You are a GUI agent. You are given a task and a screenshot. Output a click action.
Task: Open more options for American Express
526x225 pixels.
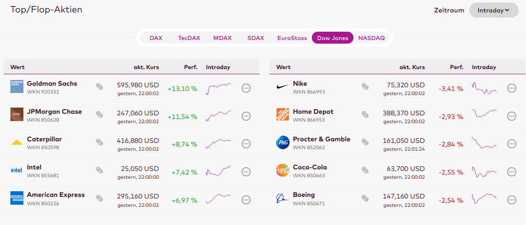[246, 200]
